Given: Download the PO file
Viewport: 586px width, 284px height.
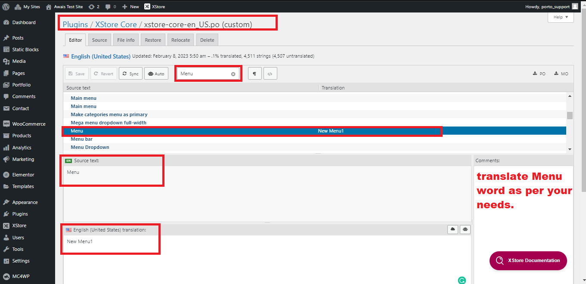Looking at the screenshot, I should coord(539,74).
